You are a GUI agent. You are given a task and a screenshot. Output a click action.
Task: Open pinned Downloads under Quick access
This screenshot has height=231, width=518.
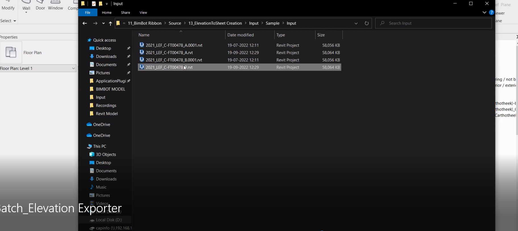(106, 57)
